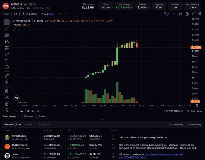Open OldTastyDove trader profile

tap(20, 145)
